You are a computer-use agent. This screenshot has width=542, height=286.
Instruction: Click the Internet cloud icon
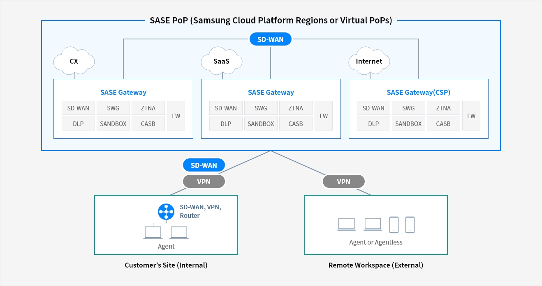click(369, 61)
